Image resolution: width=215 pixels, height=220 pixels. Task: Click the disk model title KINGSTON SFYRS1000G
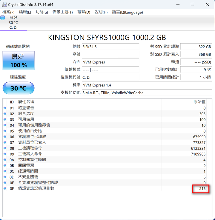[107, 37]
